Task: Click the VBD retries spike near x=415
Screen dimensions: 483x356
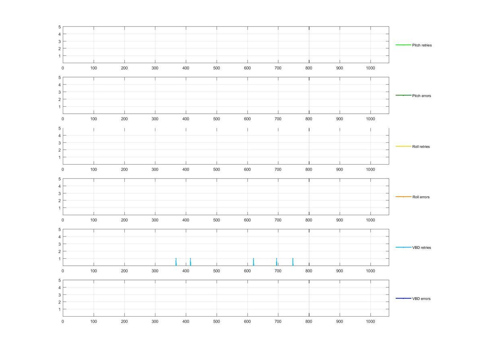Action: [190, 262]
